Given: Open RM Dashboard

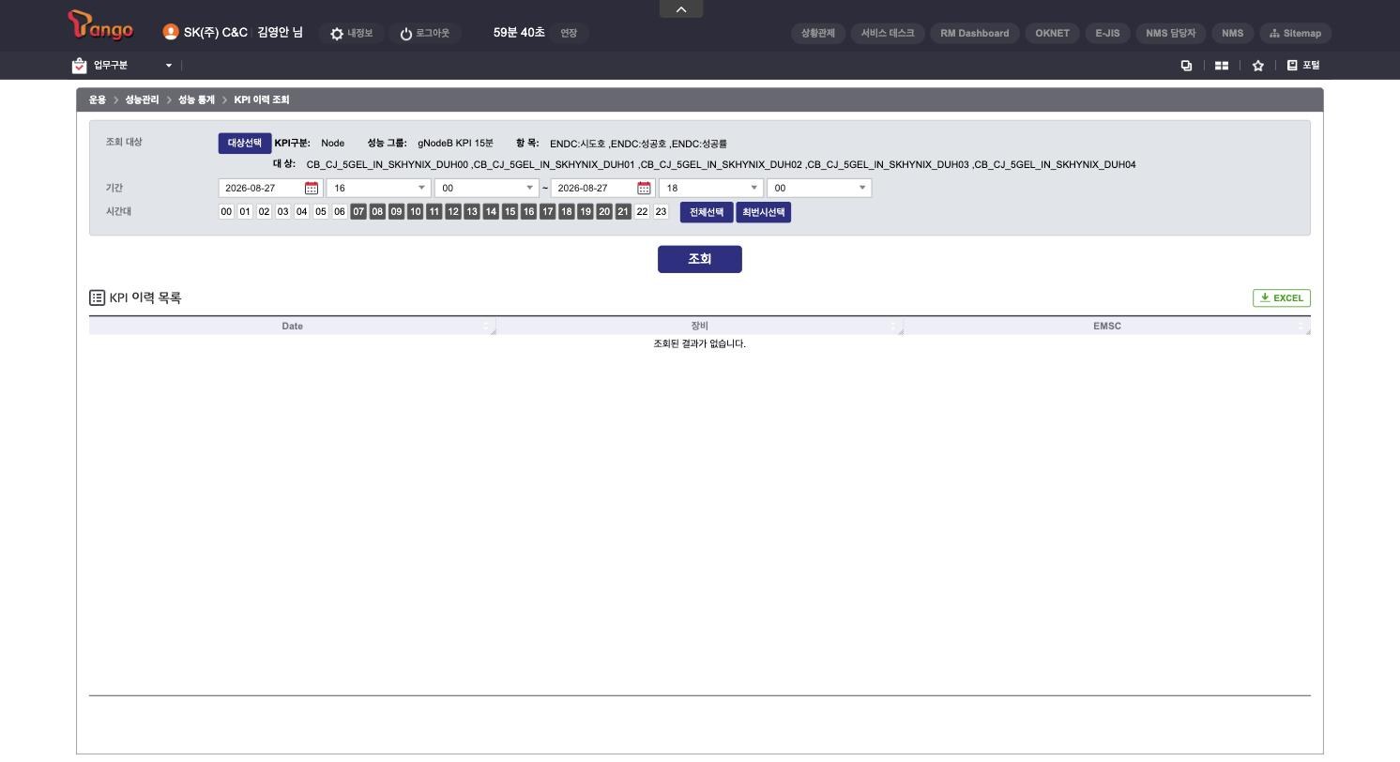Looking at the screenshot, I should (x=975, y=33).
